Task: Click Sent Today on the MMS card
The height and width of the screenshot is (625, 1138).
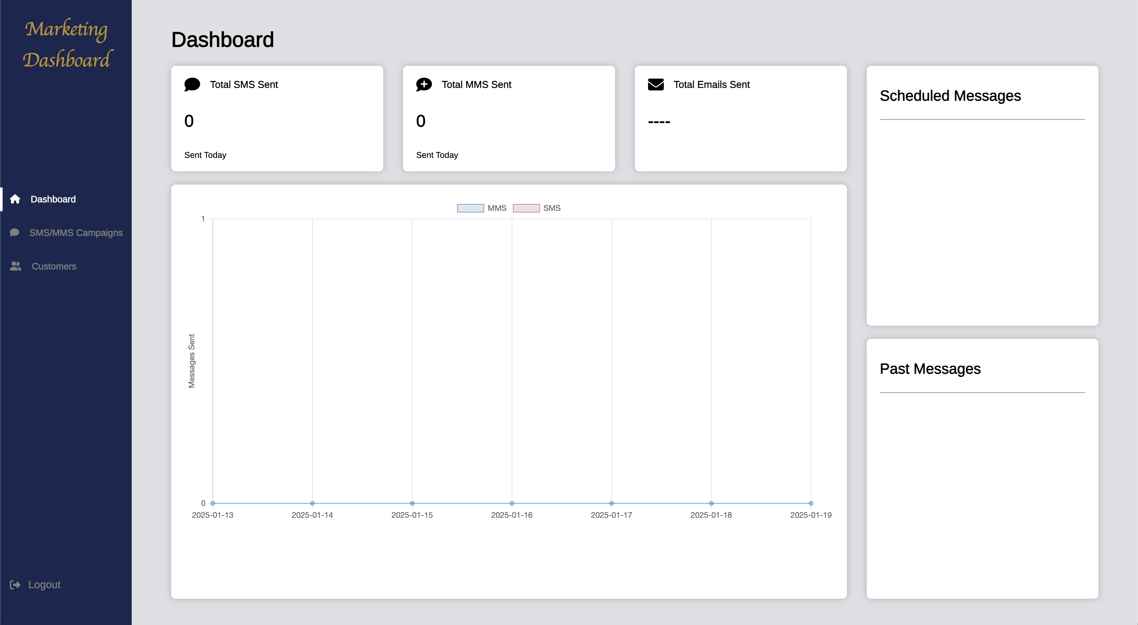Action: point(437,155)
